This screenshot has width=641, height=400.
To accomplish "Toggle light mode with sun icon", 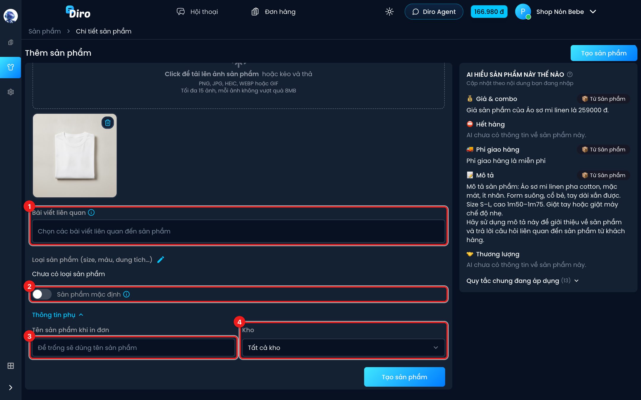I will (389, 12).
